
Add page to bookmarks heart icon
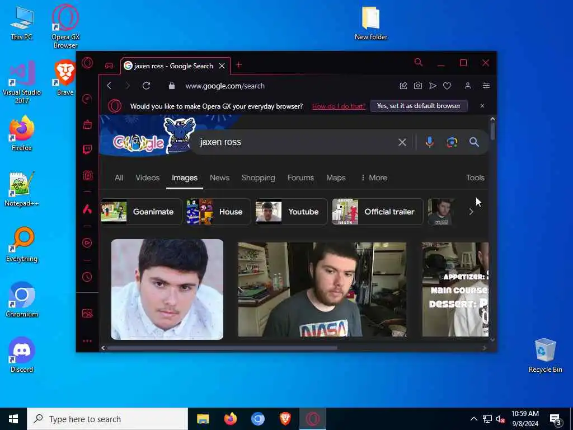click(447, 86)
